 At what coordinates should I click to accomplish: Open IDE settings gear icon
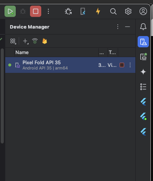[x=128, y=11]
